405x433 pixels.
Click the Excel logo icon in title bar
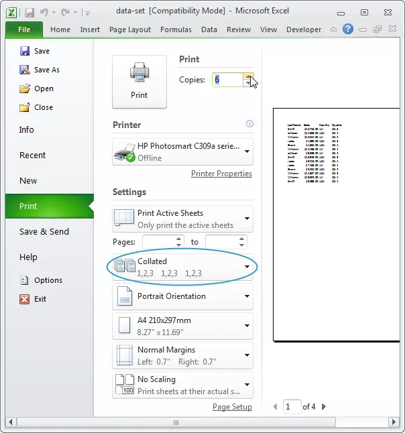pyautogui.click(x=11, y=13)
